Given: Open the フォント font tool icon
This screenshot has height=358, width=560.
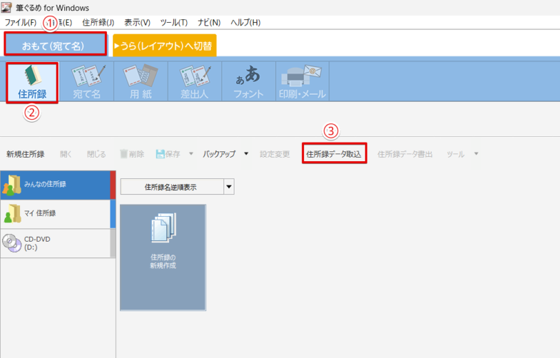Looking at the screenshot, I should coord(248,82).
